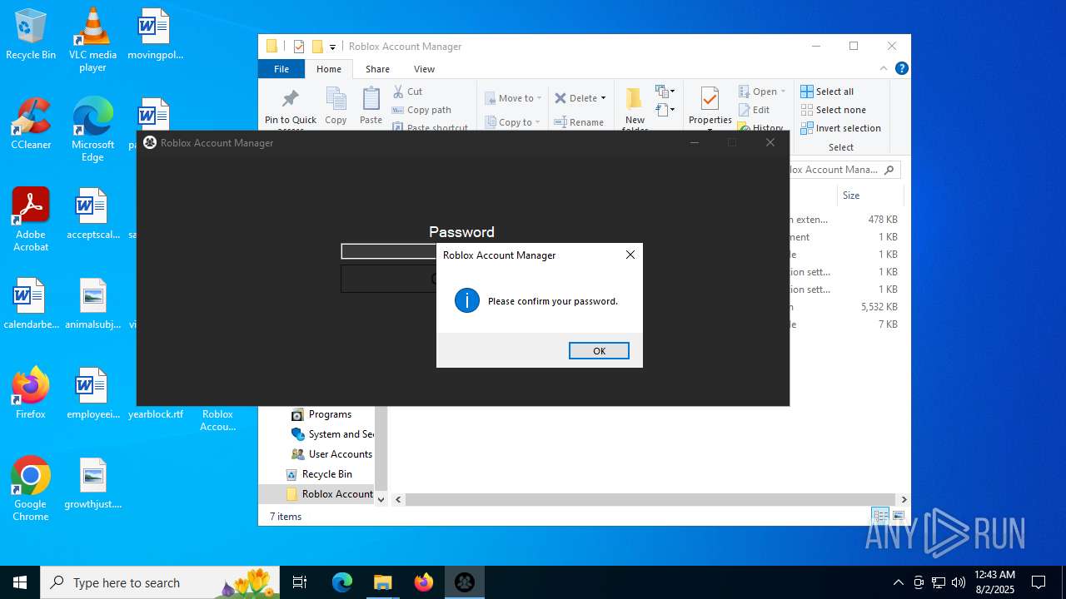Close the 'Please confirm your password' dialog
Image resolution: width=1066 pixels, height=599 pixels.
coord(630,255)
